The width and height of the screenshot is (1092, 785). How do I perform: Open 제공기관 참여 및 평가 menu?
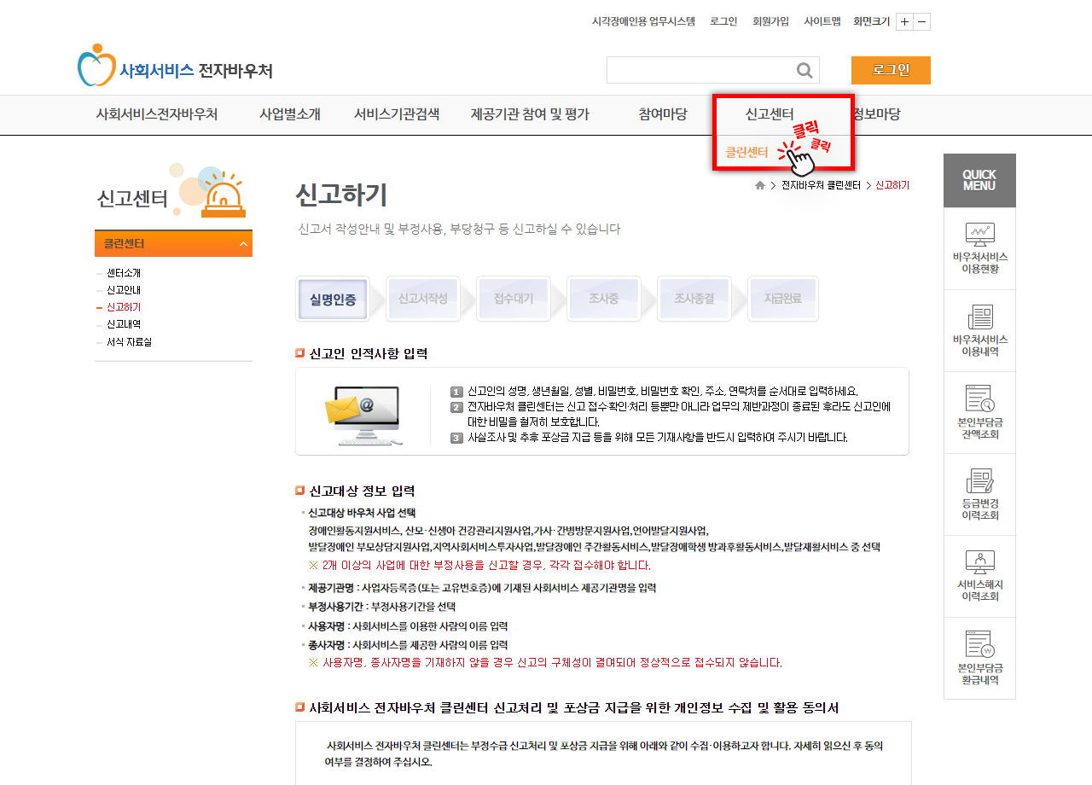530,114
